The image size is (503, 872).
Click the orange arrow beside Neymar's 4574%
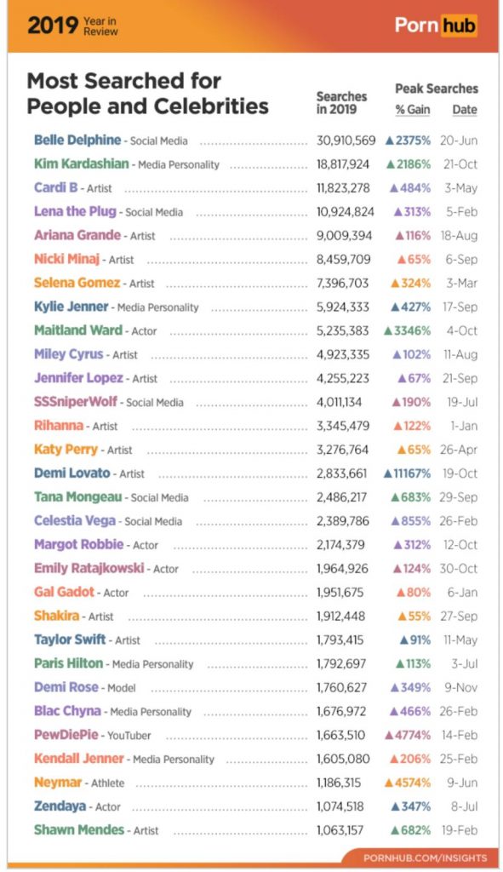point(389,783)
